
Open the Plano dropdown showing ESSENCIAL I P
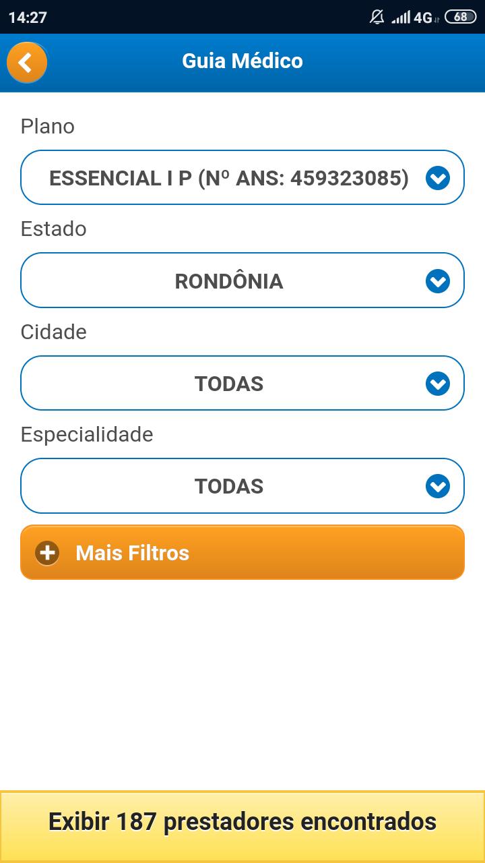[243, 178]
